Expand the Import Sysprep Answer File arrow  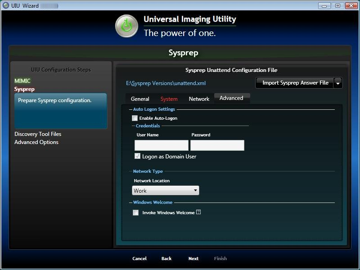[x=338, y=83]
